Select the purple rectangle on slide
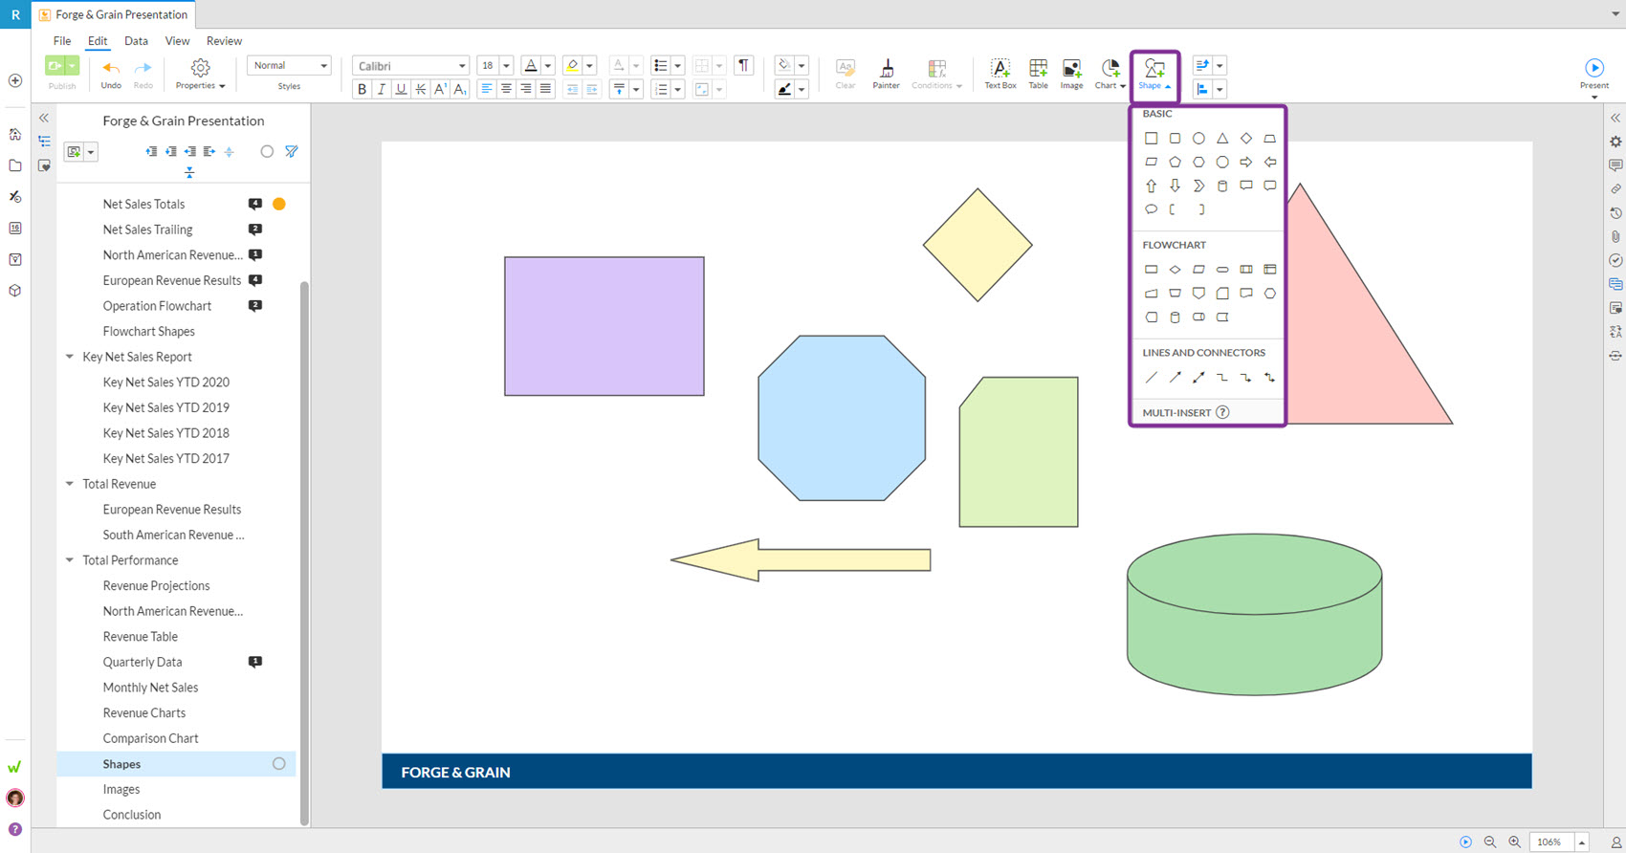The height and width of the screenshot is (853, 1626). coord(604,326)
